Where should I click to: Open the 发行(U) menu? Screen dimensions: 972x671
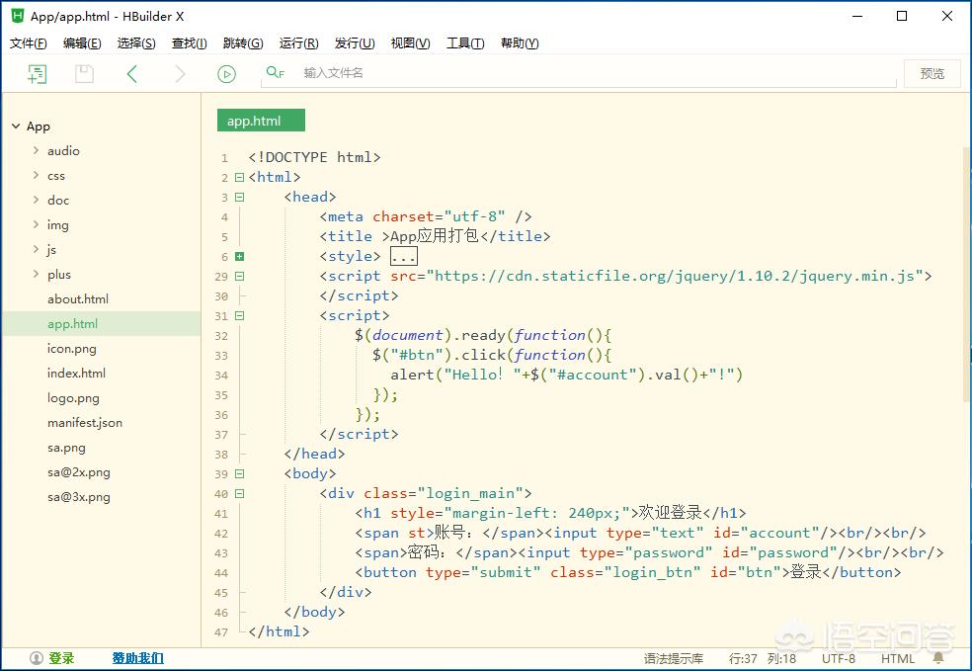pos(355,42)
